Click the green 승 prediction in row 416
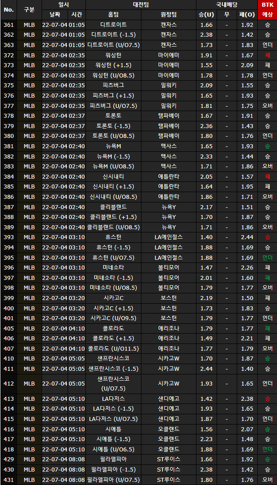 click(x=268, y=429)
